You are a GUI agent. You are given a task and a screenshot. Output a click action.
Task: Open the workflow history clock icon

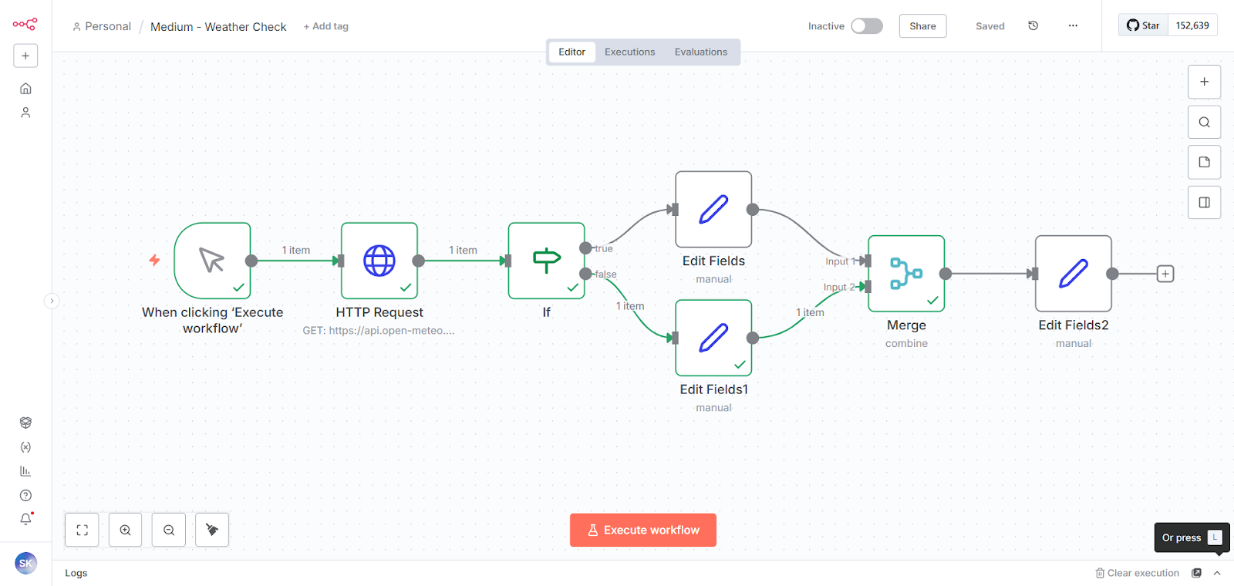(x=1033, y=25)
